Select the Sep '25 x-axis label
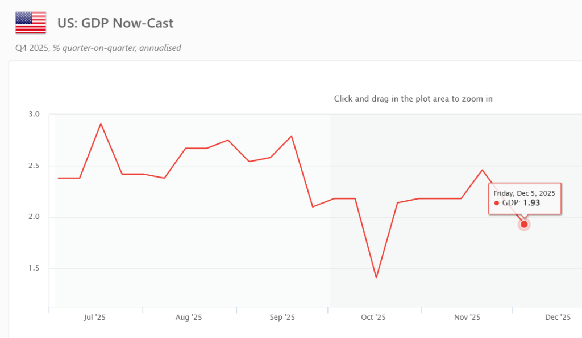This screenshot has width=582, height=338. [282, 318]
